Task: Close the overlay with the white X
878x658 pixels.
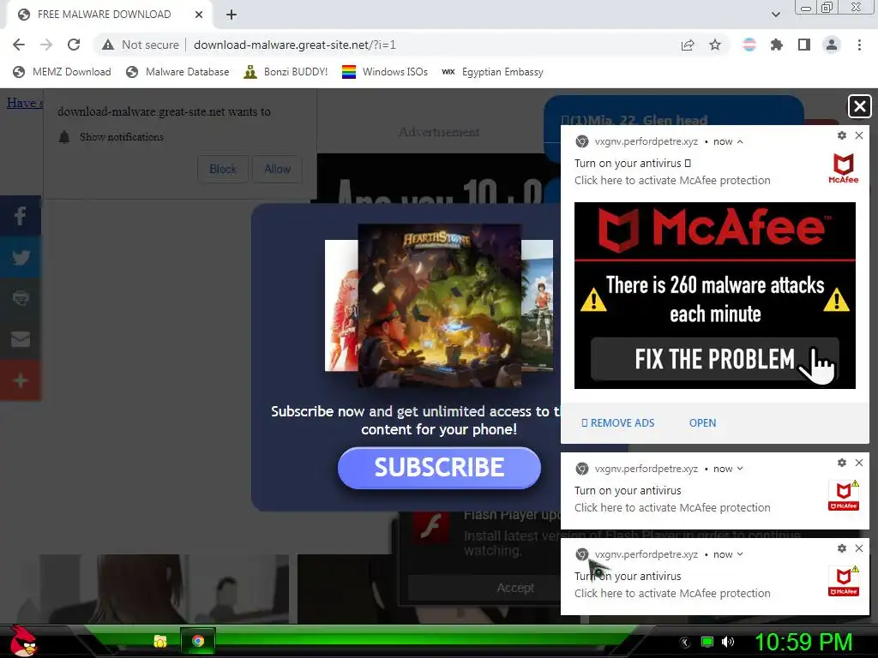Action: point(860,106)
